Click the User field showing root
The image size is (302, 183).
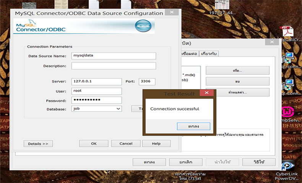96,91
